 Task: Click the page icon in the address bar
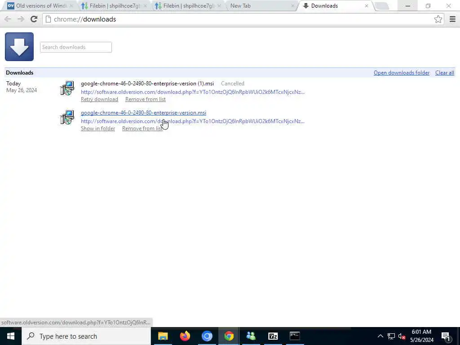point(49,19)
